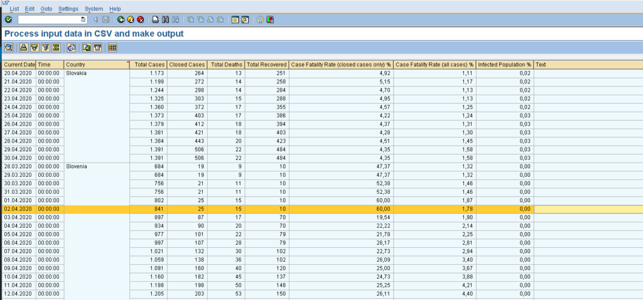This screenshot has width=643, height=300.
Task: Select the Closed Cases column header
Action: tap(186, 65)
